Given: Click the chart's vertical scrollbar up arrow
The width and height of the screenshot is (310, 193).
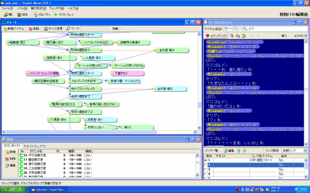Looking at the screenshot, I should point(199,34).
